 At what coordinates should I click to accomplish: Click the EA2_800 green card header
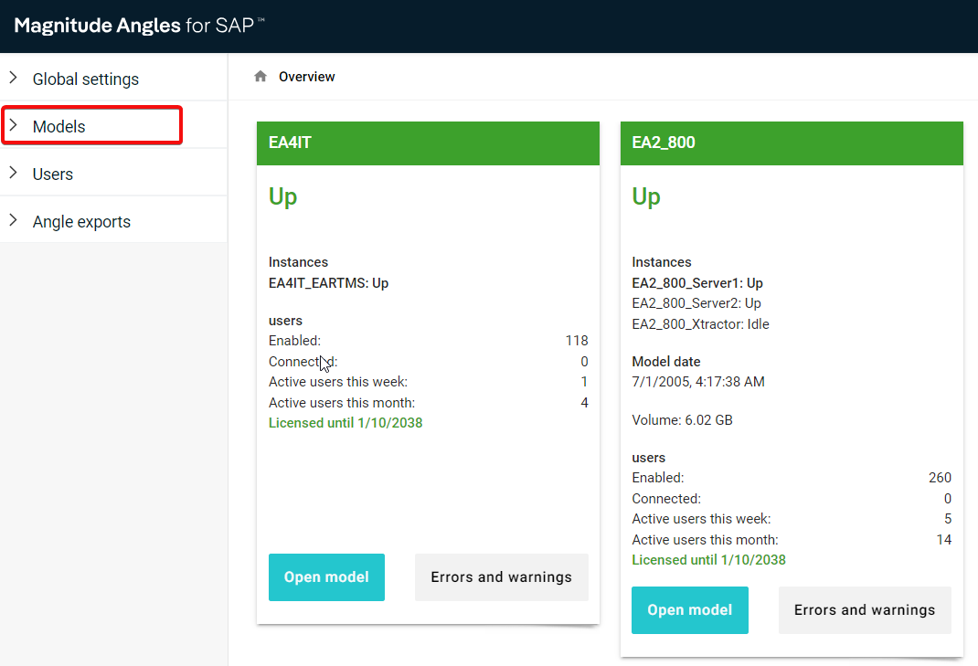tap(792, 143)
